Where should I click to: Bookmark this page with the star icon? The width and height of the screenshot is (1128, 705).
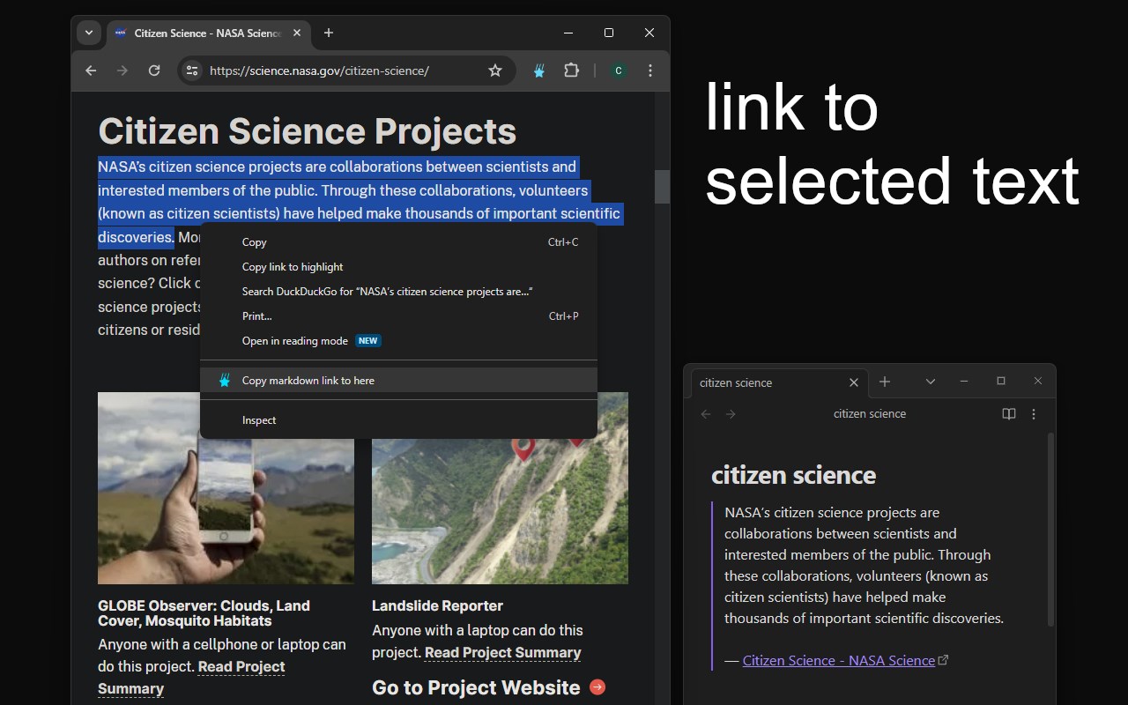coord(495,70)
